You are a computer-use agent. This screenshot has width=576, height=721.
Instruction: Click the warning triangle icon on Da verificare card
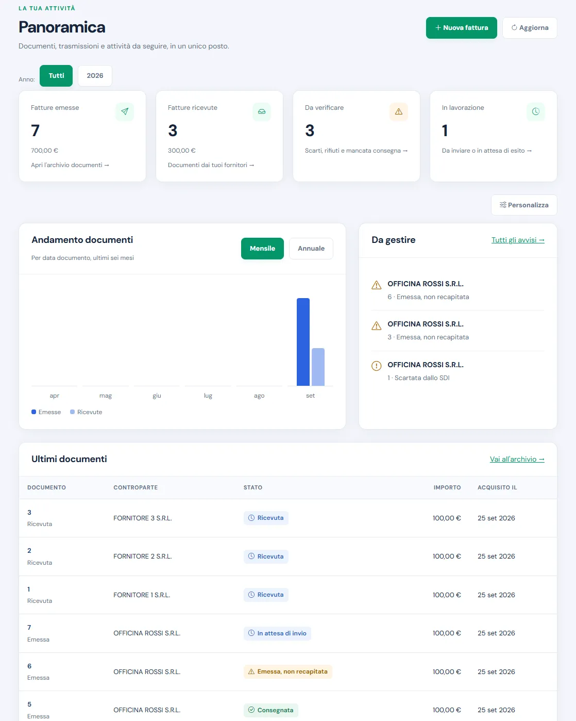click(399, 111)
